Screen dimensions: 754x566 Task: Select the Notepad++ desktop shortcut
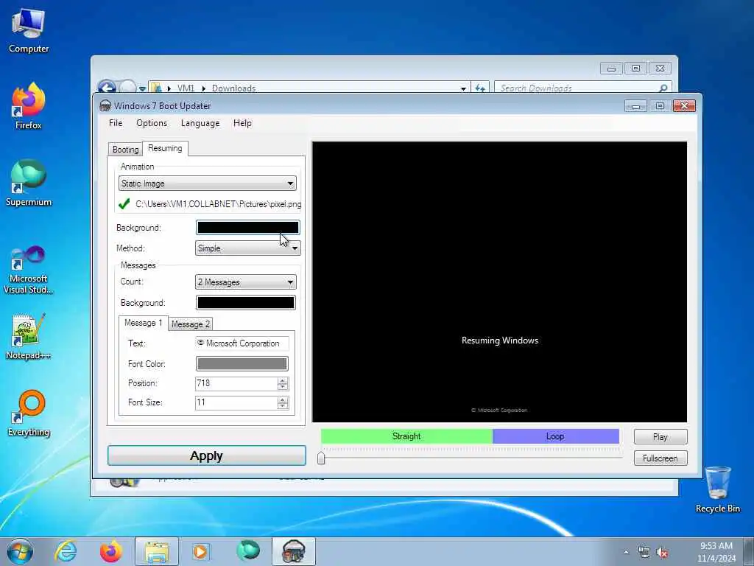pos(29,336)
